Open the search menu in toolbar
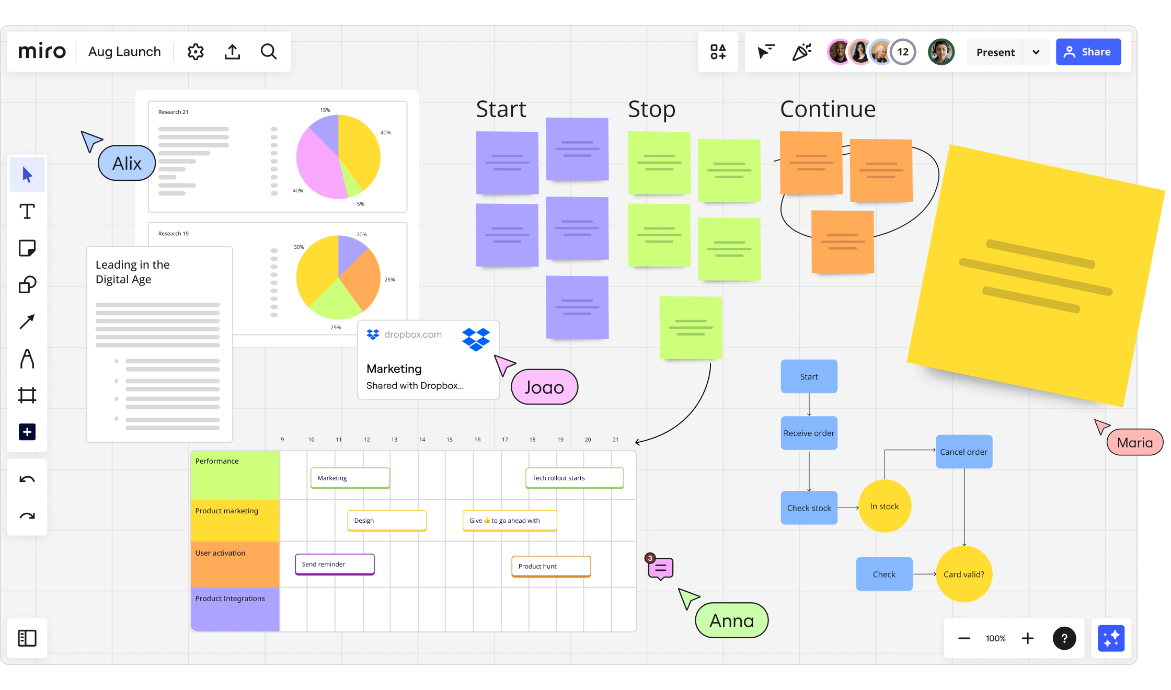1171x690 pixels. click(x=269, y=52)
